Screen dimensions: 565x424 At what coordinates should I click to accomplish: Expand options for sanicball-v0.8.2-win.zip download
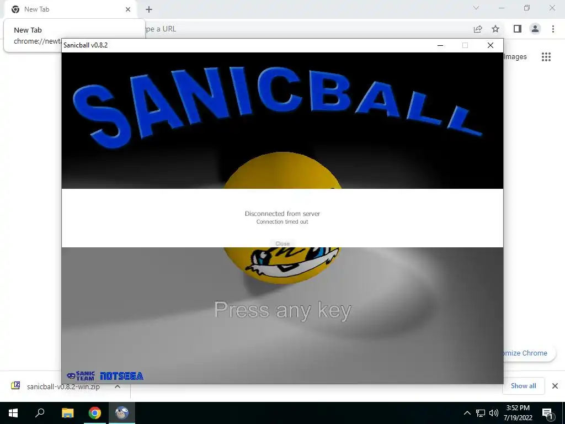pos(117,386)
